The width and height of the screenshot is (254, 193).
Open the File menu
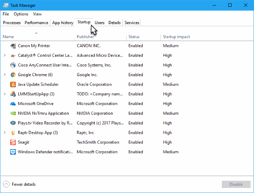6,14
